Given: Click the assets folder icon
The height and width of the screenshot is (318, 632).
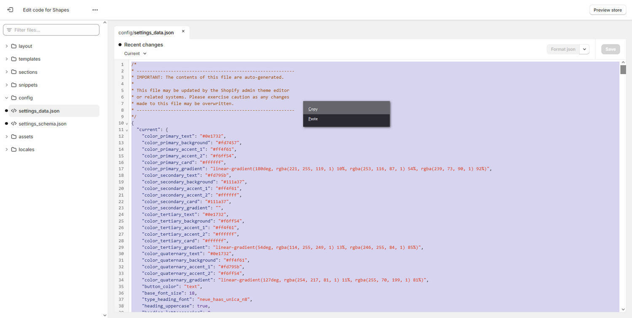Looking at the screenshot, I should tap(14, 136).
